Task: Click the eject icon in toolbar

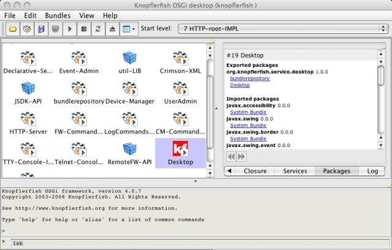Action: (113, 29)
